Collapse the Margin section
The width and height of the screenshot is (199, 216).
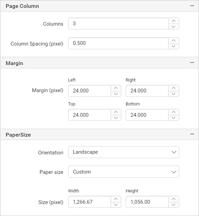(192, 63)
